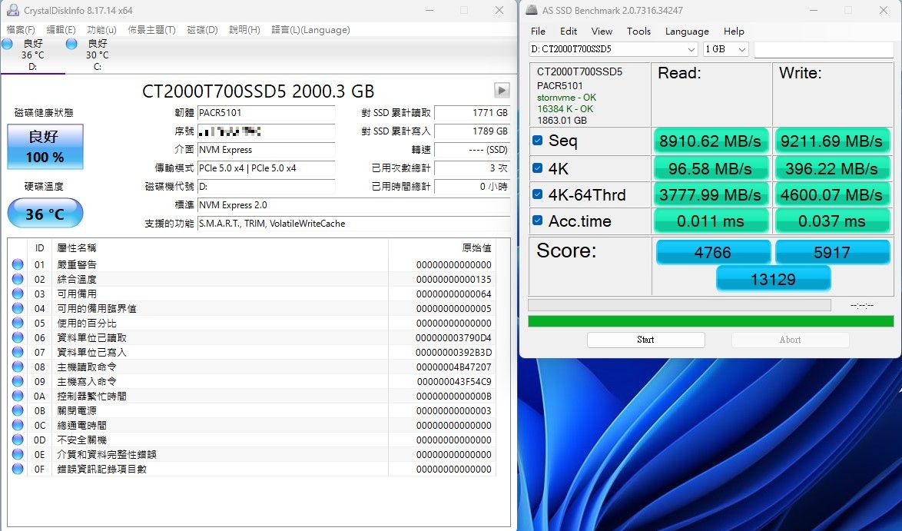Click the 36 °C temperature button

[x=45, y=214]
